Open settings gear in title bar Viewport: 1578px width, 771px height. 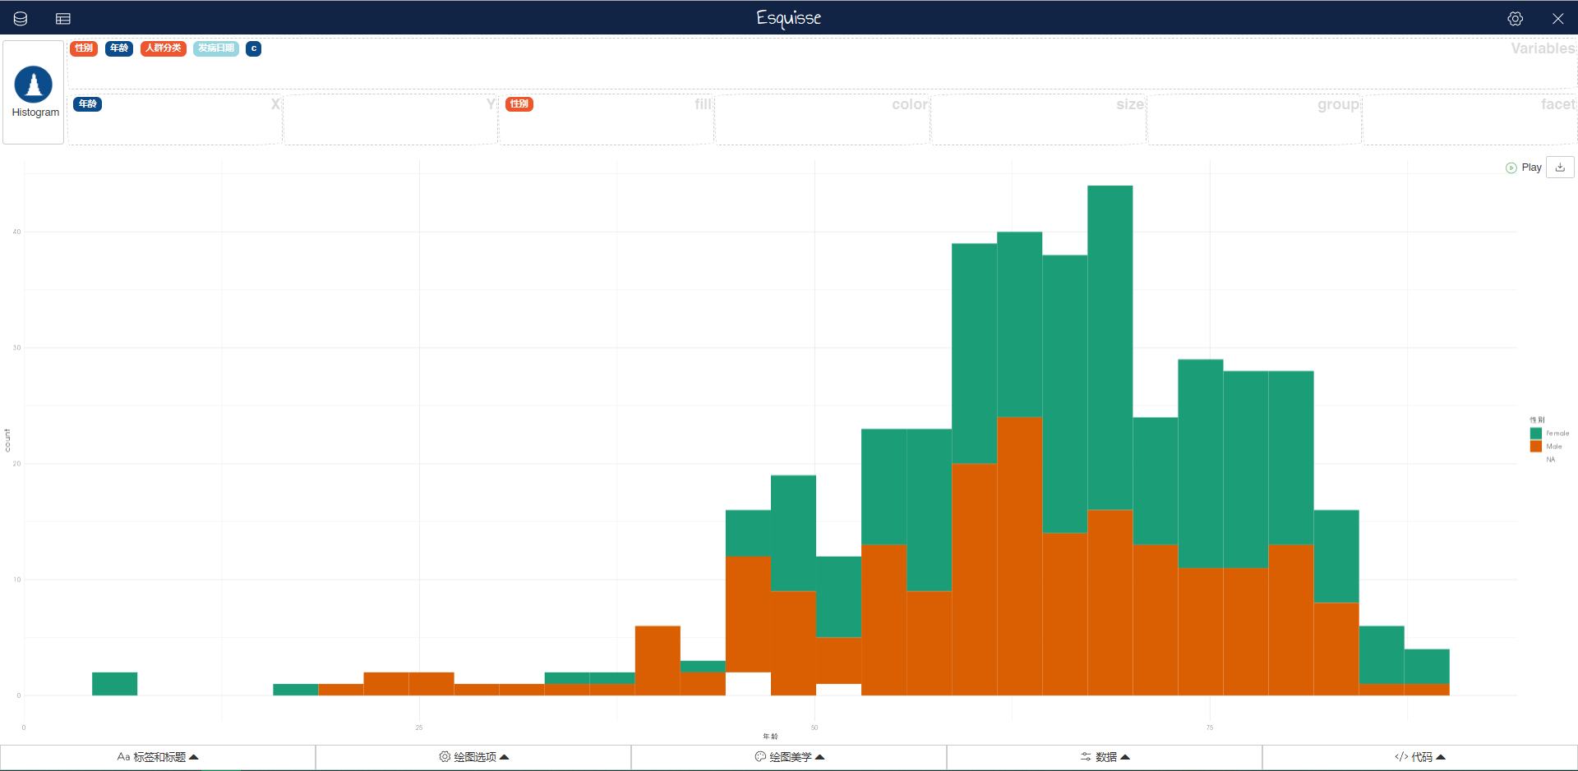pos(1515,18)
